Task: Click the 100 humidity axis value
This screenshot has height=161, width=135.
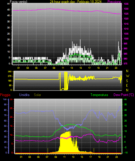Action: click(5, 99)
